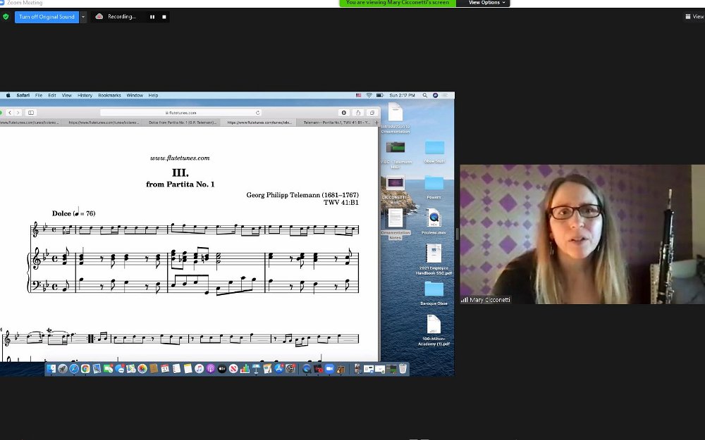Open the Edit menu in Safari
705x440 pixels.
click(x=52, y=95)
